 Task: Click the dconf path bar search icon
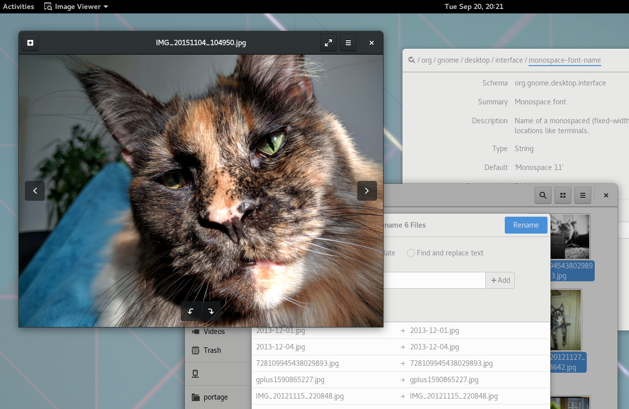tap(411, 60)
